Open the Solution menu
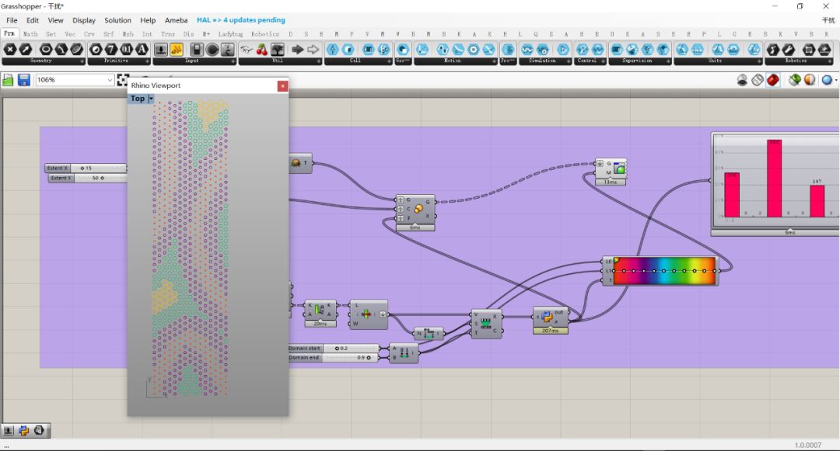 click(x=117, y=20)
